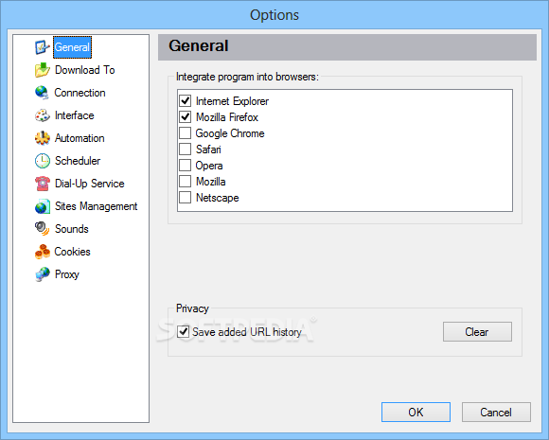Image resolution: width=549 pixels, height=440 pixels.
Task: Select Sites Management in the list
Action: (x=96, y=206)
